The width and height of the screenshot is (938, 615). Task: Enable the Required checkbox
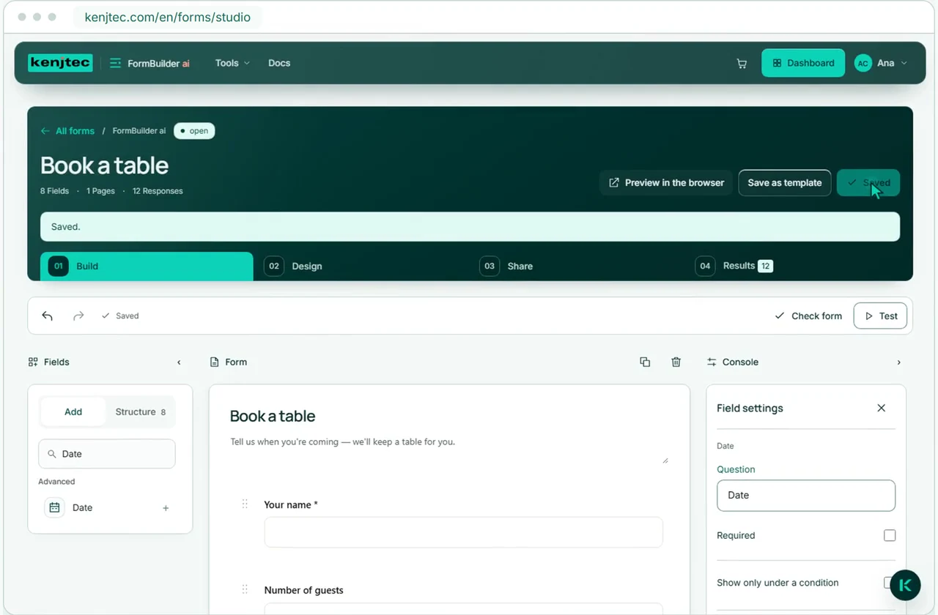point(890,535)
